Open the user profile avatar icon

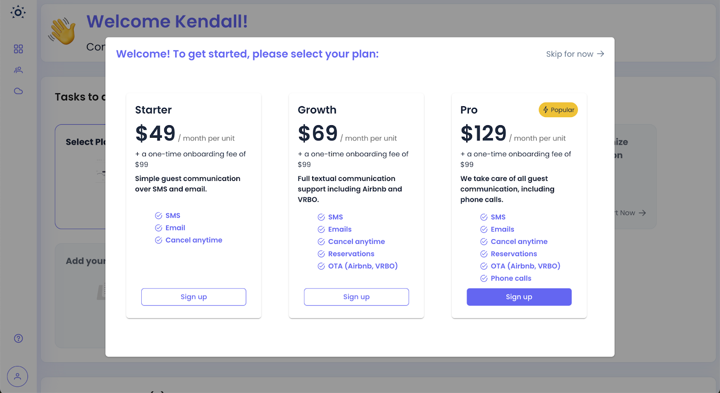click(18, 376)
